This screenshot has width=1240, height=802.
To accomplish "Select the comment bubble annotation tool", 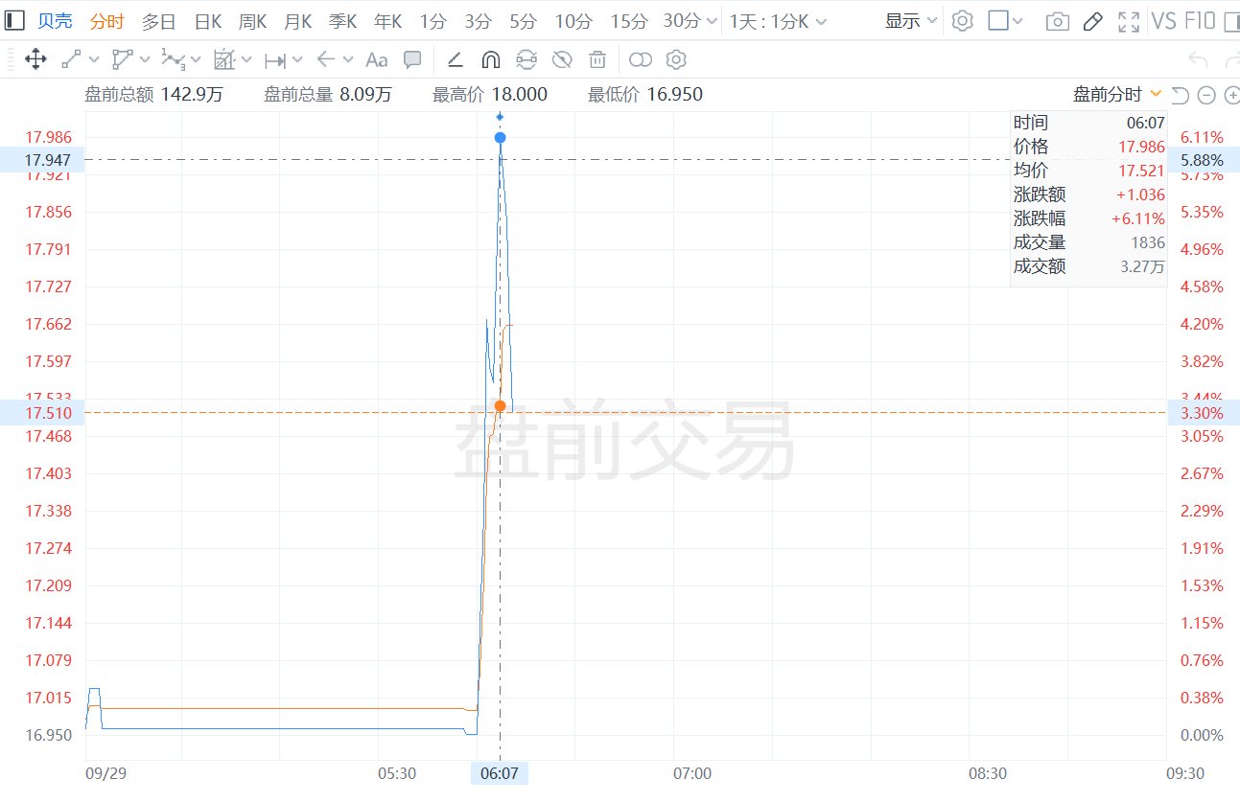I will tap(412, 59).
